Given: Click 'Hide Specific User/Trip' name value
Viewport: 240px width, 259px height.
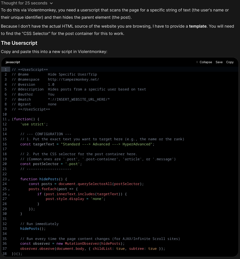Looking at the screenshot, I should click(72, 74).
